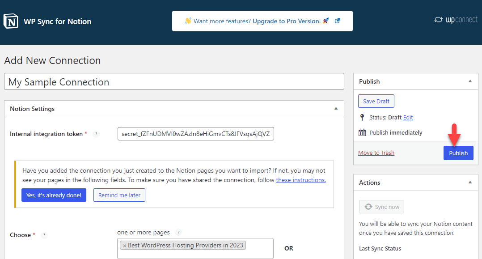The width and height of the screenshot is (482, 259).
Task: Click the sync arrows icon in Sync now
Action: (x=368, y=207)
